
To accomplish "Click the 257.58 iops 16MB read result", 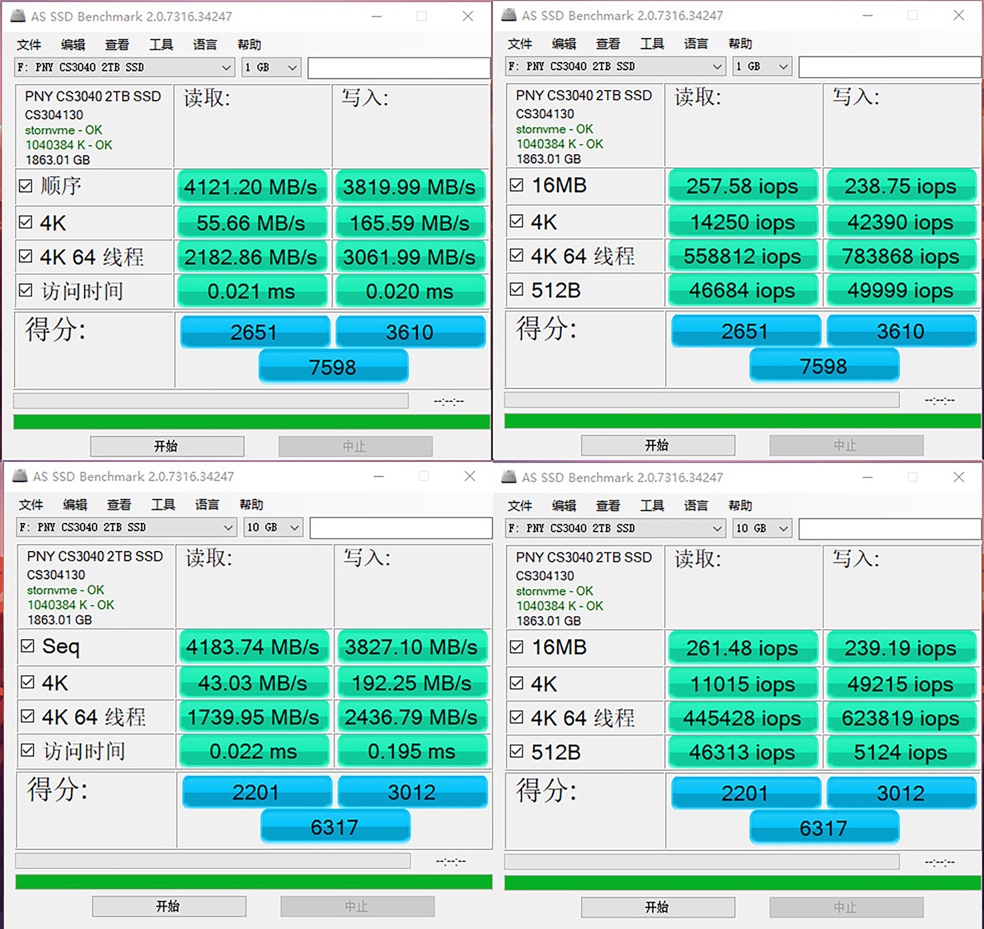I will (x=743, y=186).
